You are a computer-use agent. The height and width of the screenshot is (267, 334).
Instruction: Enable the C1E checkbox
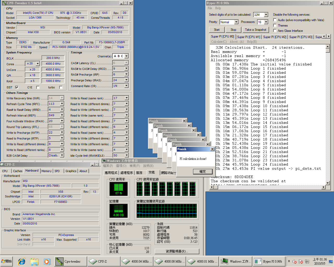(x=38, y=87)
